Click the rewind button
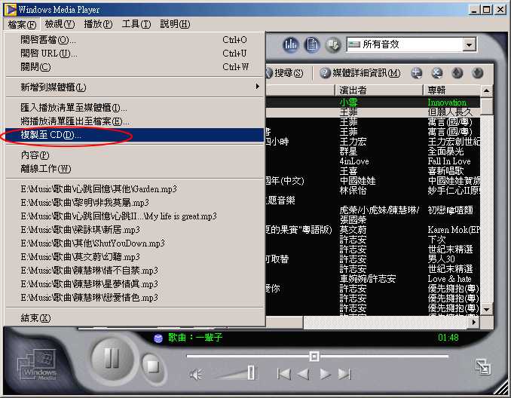The height and width of the screenshot is (398, 511). pyautogui.click(x=304, y=374)
